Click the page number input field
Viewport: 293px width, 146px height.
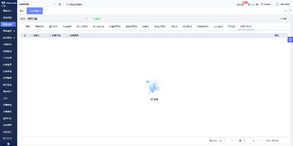[x=247, y=141]
